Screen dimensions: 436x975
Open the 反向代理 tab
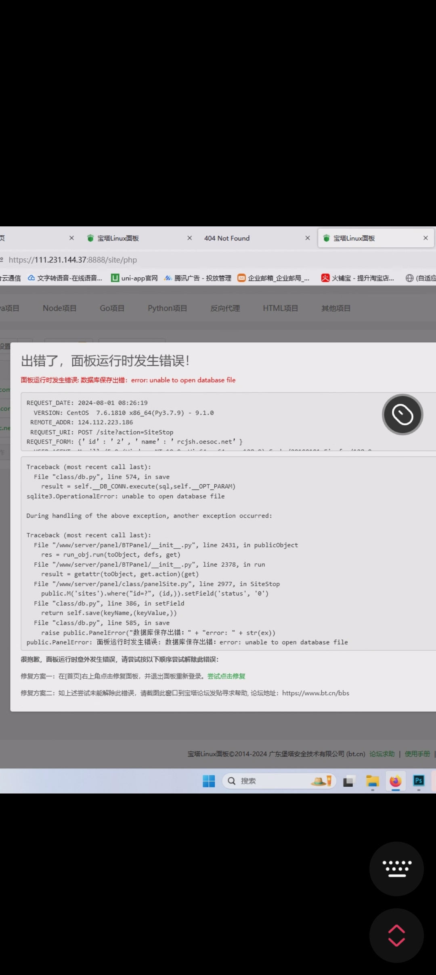pos(225,308)
